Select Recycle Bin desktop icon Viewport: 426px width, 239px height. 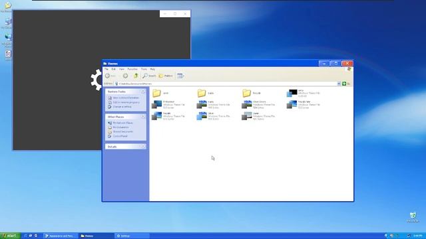pos(413,217)
